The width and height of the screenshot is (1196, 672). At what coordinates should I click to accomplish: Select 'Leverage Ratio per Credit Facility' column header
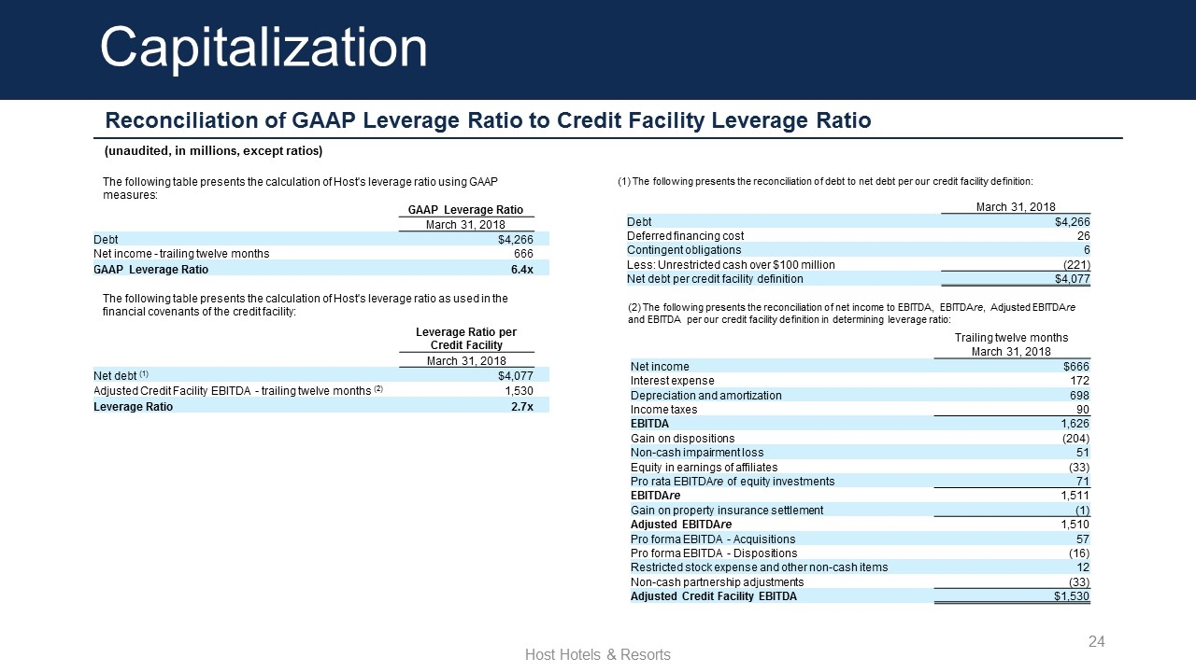click(x=466, y=338)
